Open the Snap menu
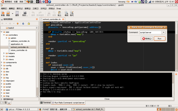Viewport: 178px width, 111px height. [x=58, y=9]
